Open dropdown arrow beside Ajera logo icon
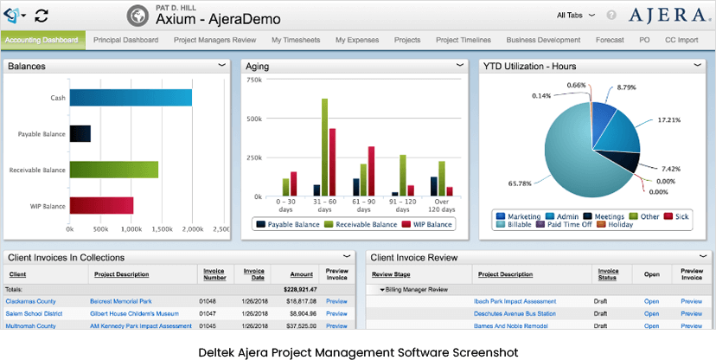The height and width of the screenshot is (360, 716). click(x=23, y=16)
